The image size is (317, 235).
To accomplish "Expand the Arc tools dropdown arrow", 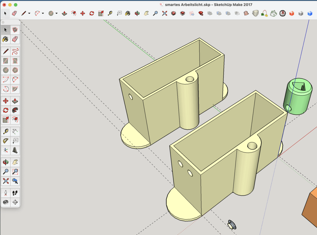I will [x=43, y=13].
